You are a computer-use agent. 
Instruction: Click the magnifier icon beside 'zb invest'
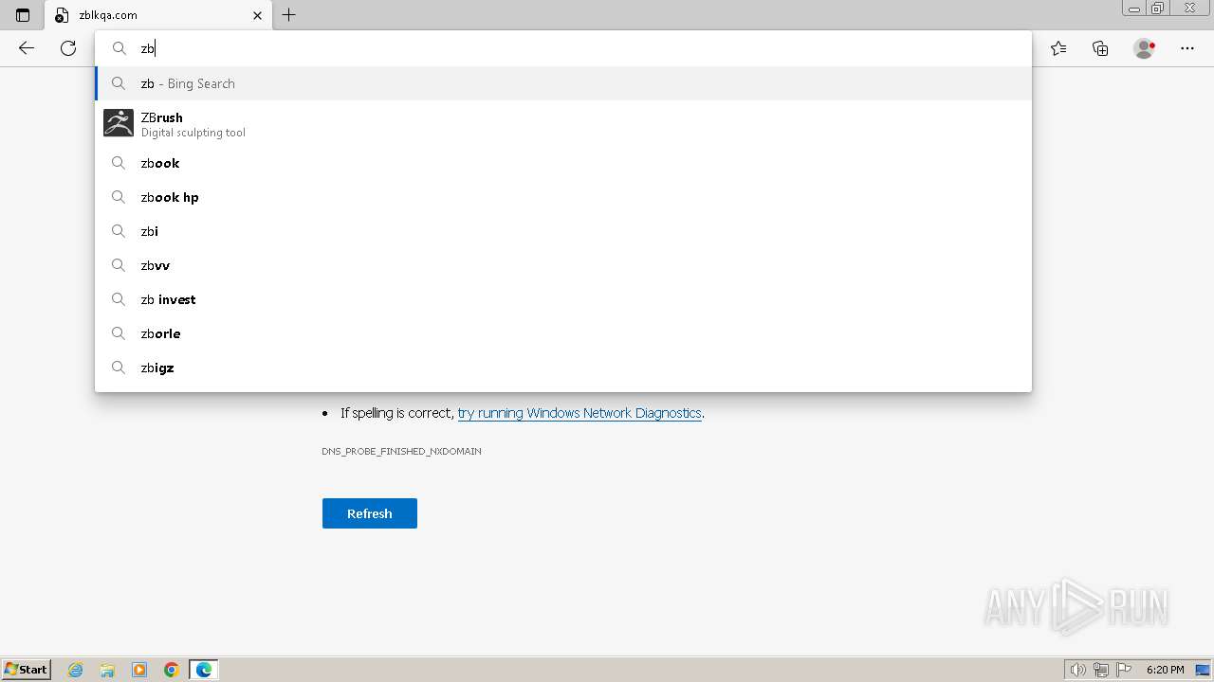[119, 299]
